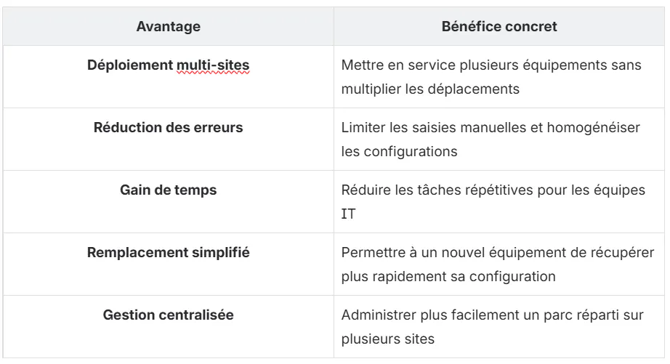
Task: Click the Gestion centralisée cell
Action: point(168,326)
